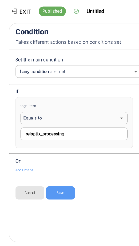This screenshot has width=139, height=246.
Task: Click the green Published status badge
Action: click(52, 11)
